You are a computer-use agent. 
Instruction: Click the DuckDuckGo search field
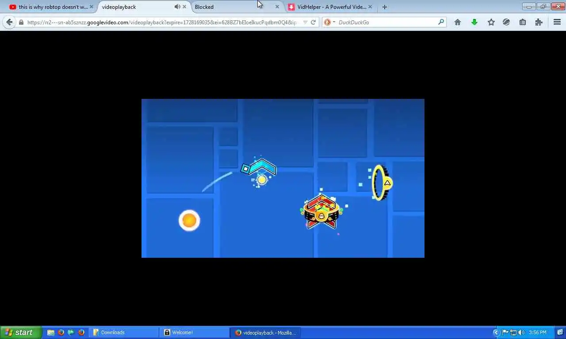tap(387, 22)
